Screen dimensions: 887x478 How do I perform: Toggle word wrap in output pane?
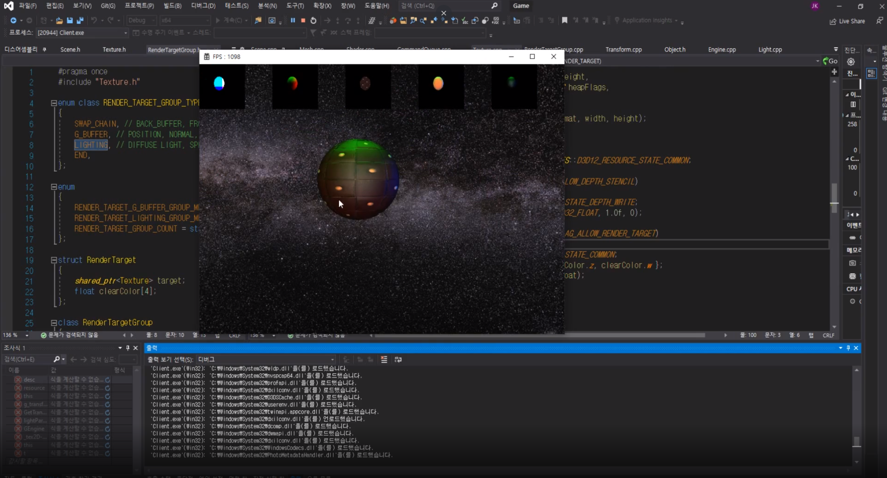click(398, 359)
